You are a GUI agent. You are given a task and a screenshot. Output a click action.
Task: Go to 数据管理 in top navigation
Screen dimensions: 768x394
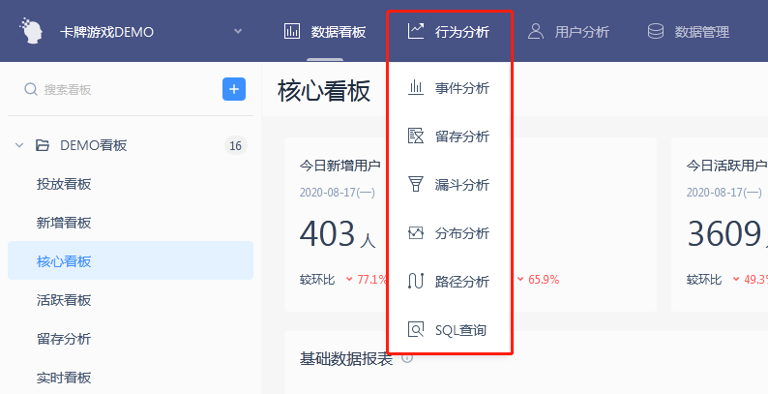point(689,32)
